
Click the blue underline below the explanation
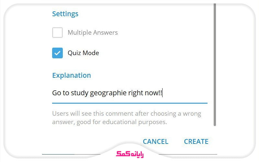coord(129,103)
